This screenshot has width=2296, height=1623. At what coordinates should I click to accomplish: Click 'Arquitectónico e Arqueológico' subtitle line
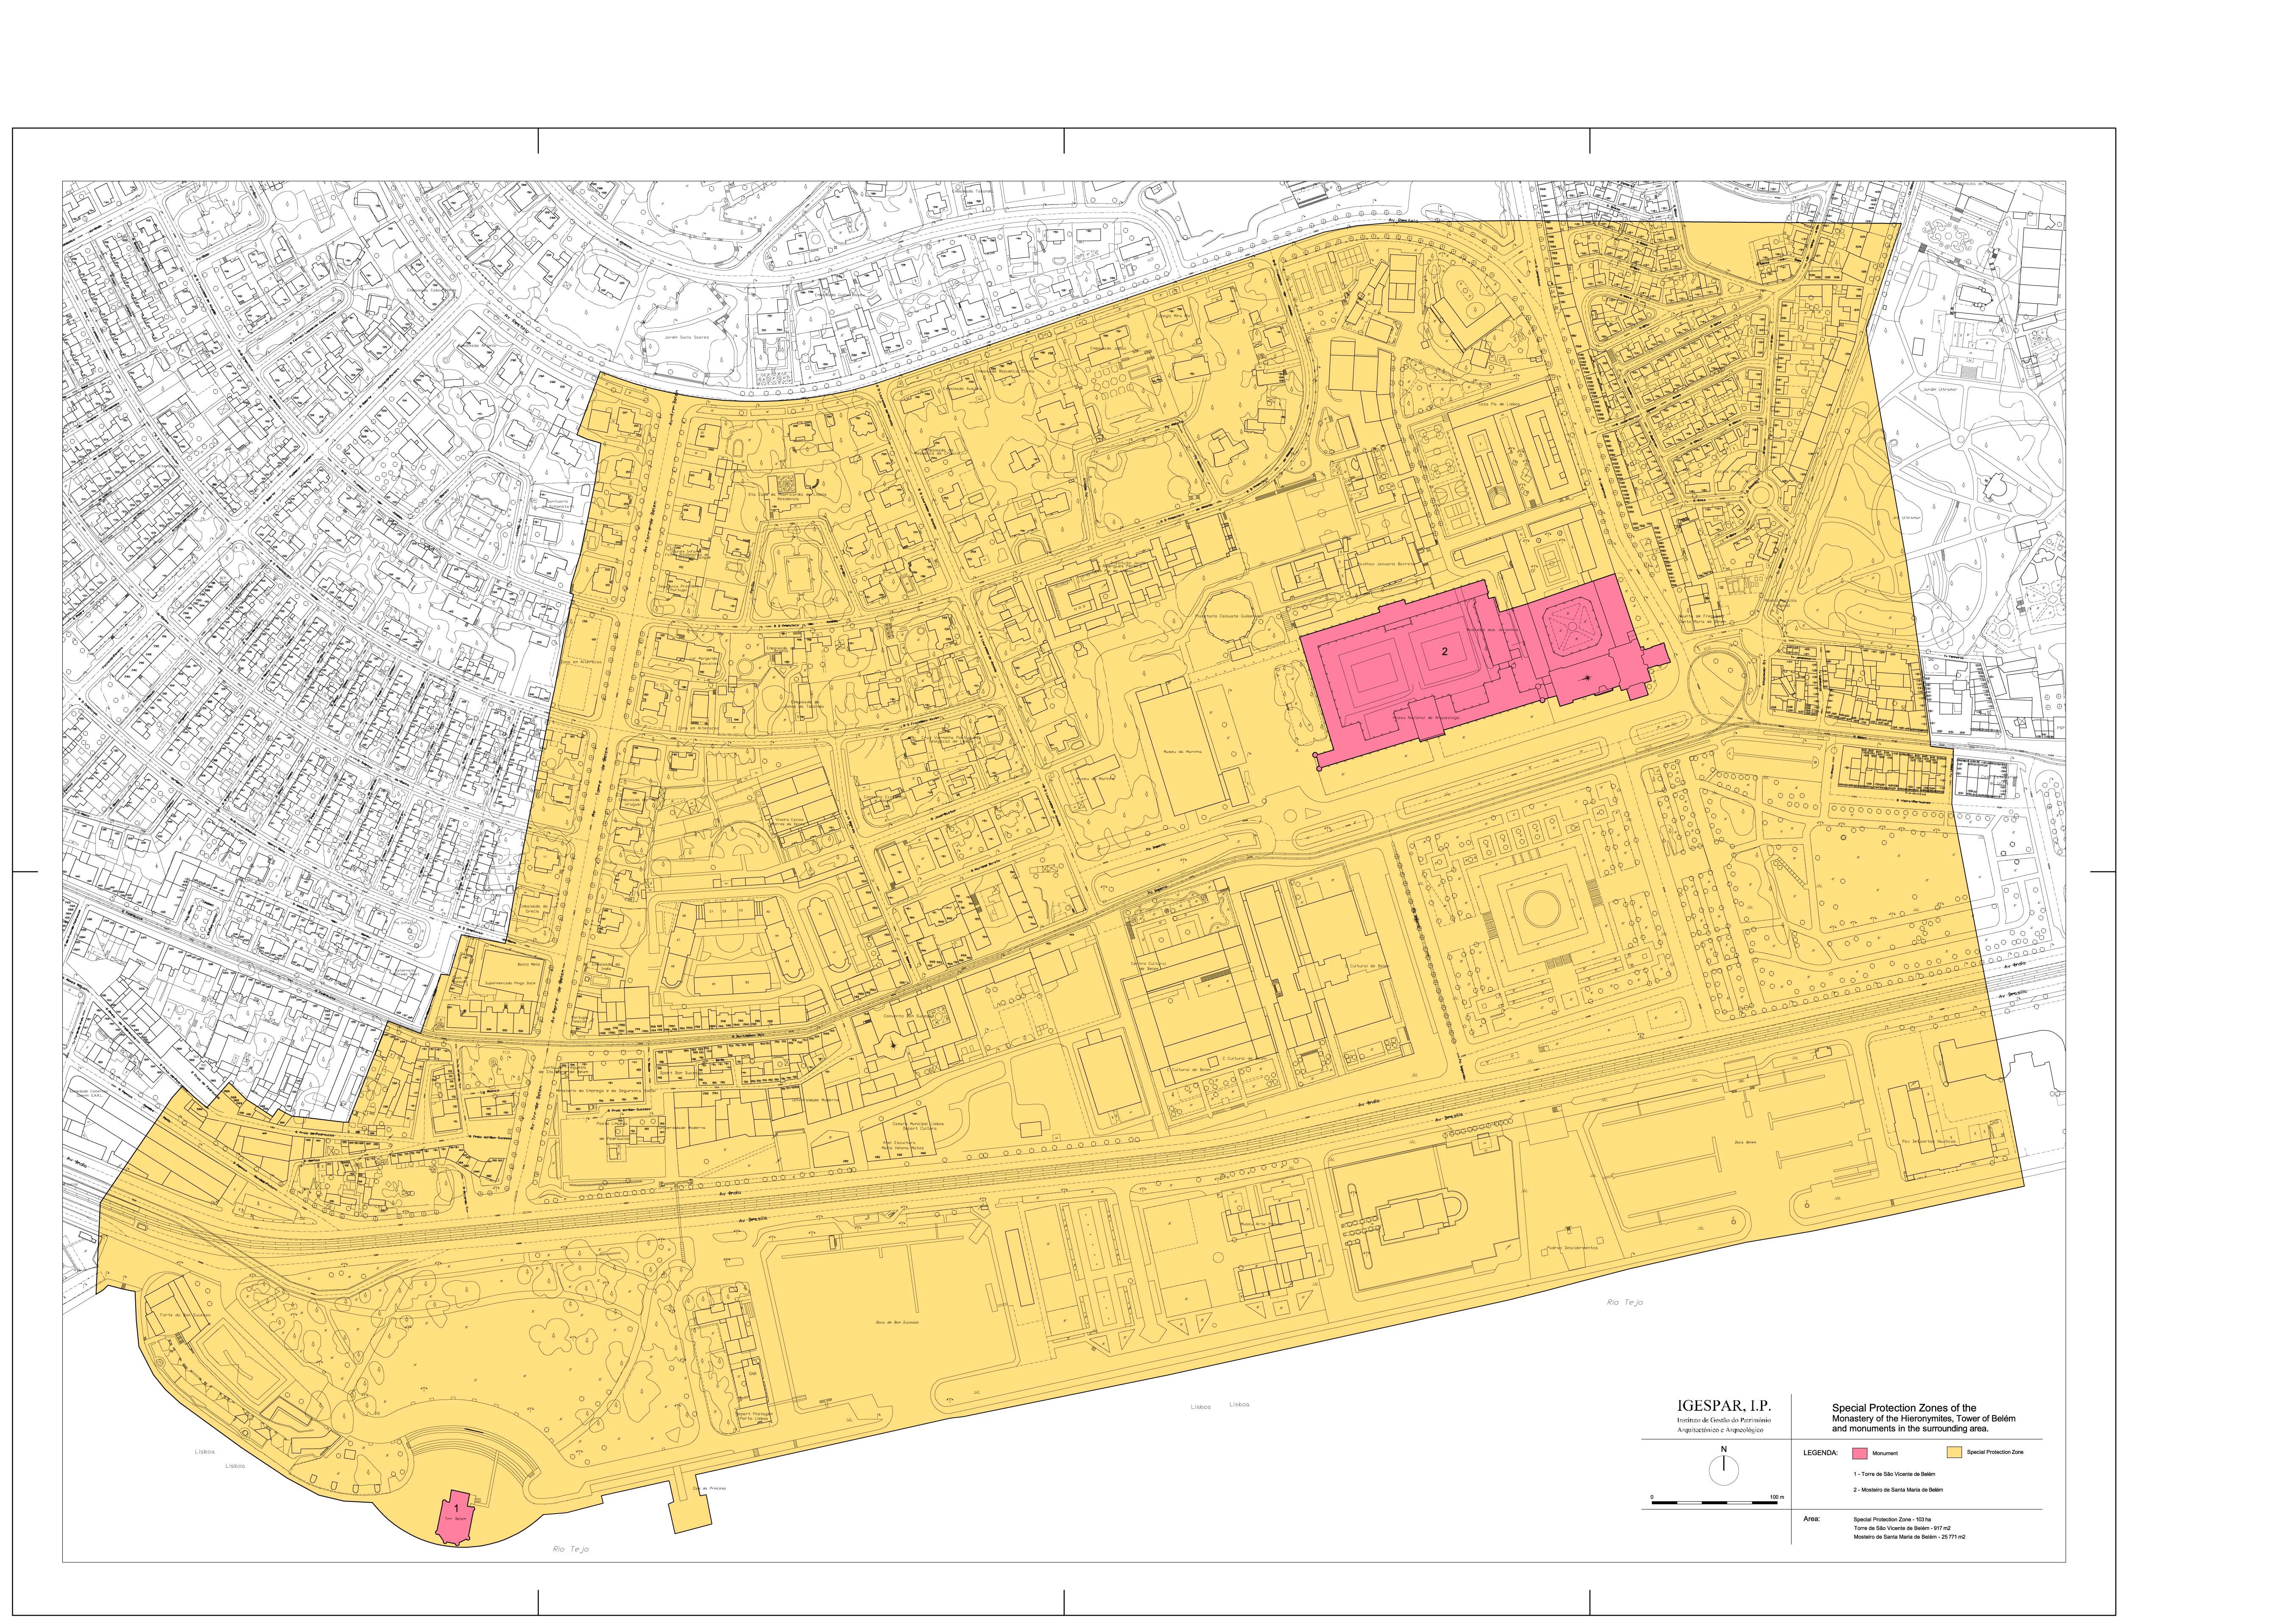tap(1720, 1430)
